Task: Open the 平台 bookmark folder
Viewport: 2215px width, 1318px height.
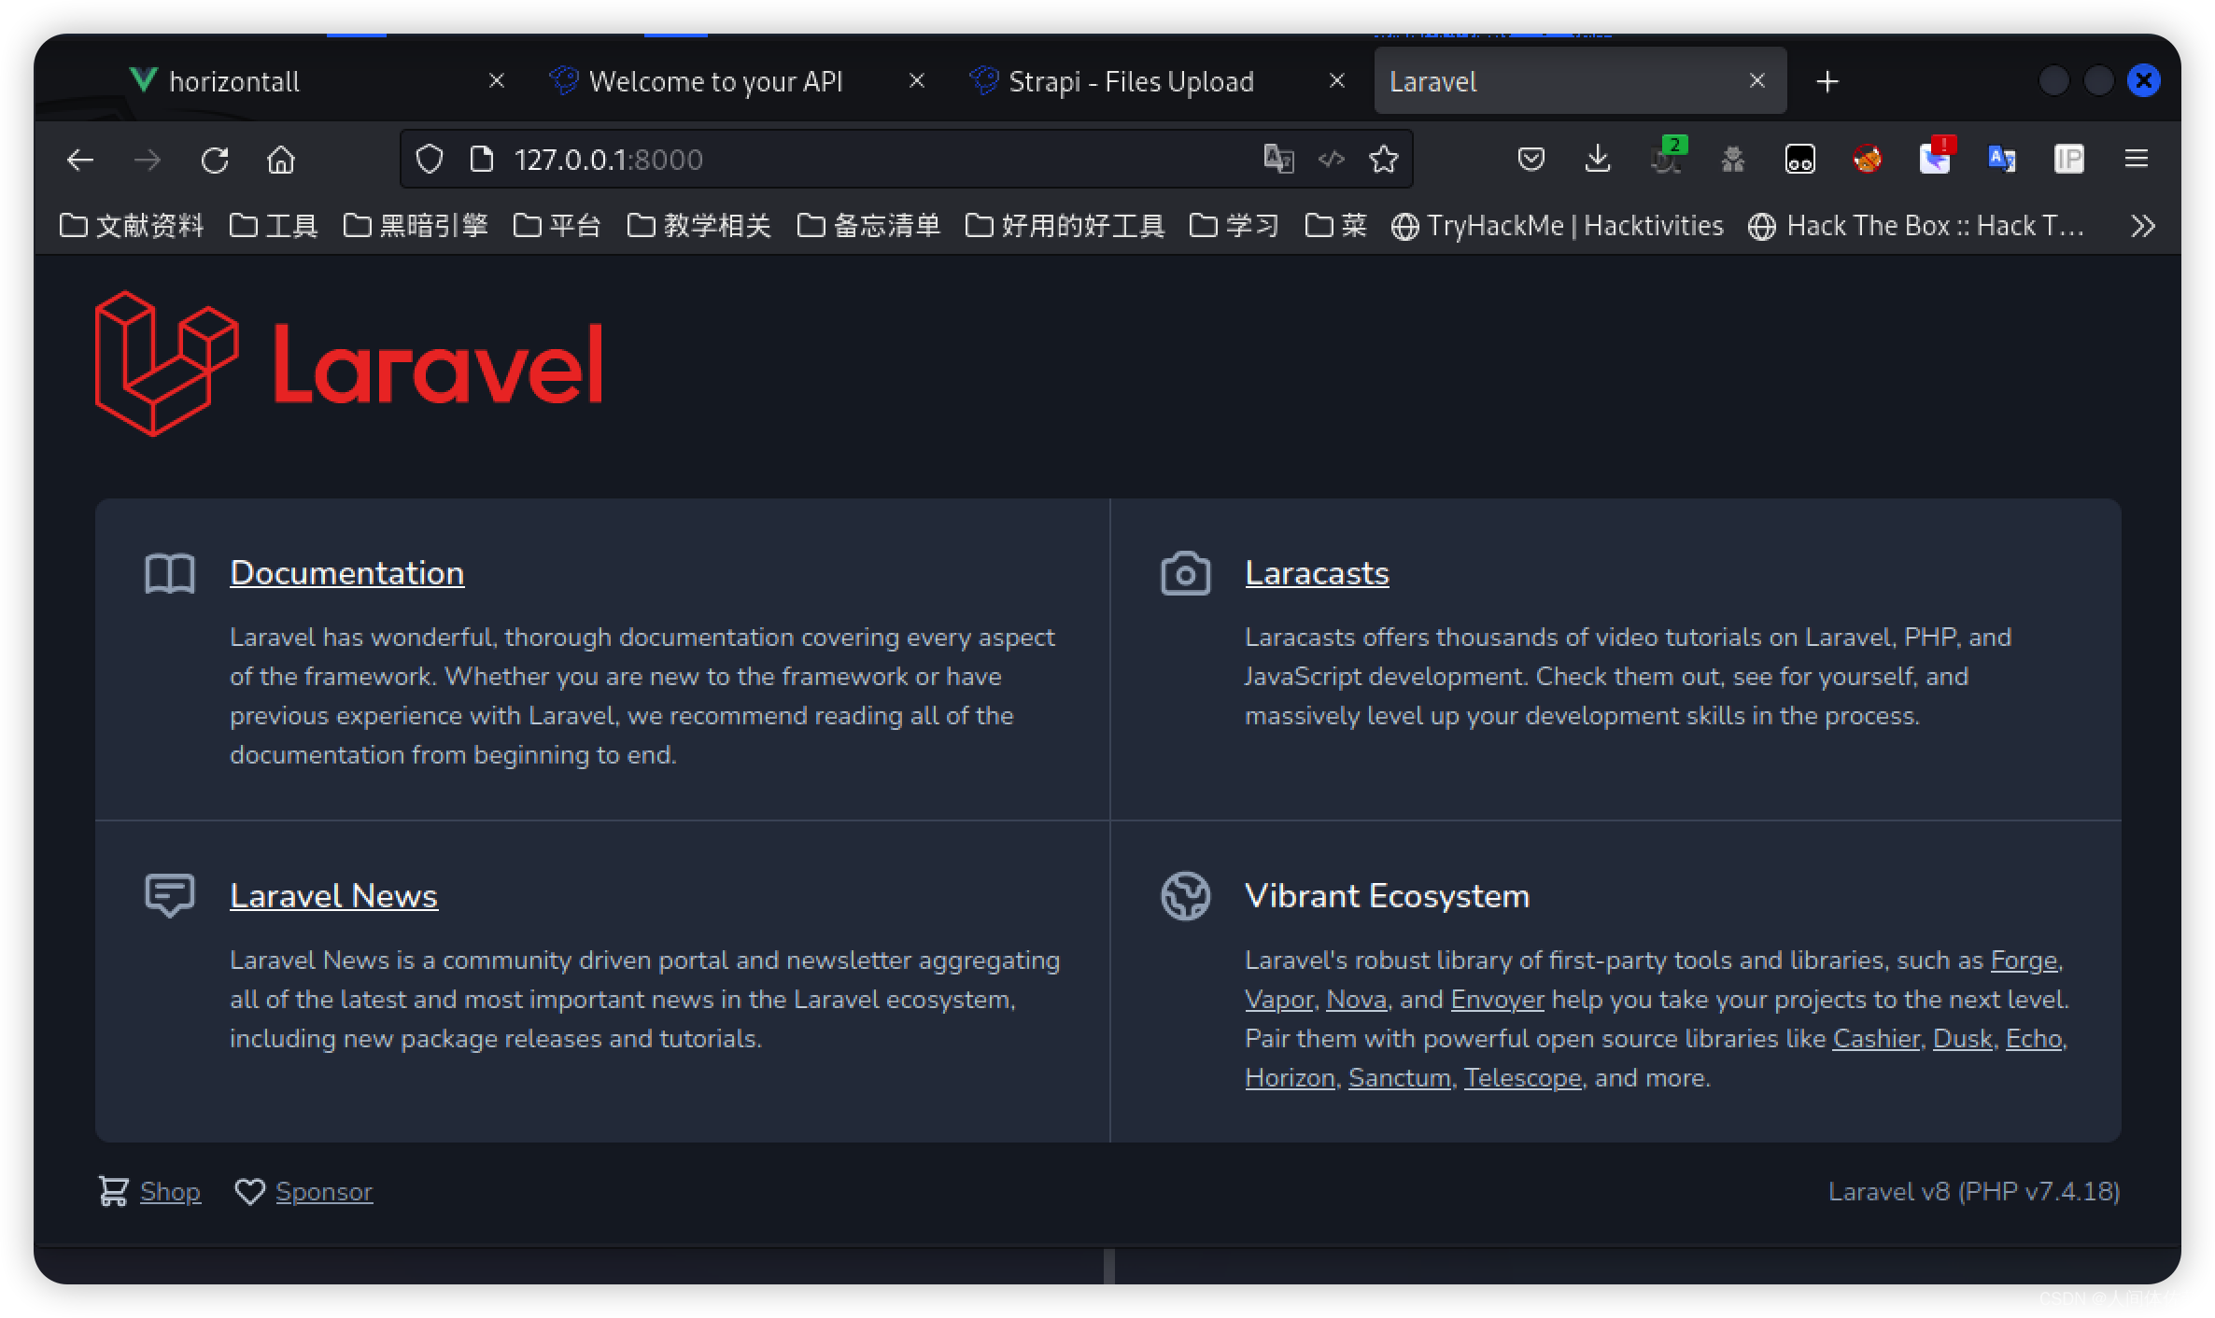Action: coord(557,226)
